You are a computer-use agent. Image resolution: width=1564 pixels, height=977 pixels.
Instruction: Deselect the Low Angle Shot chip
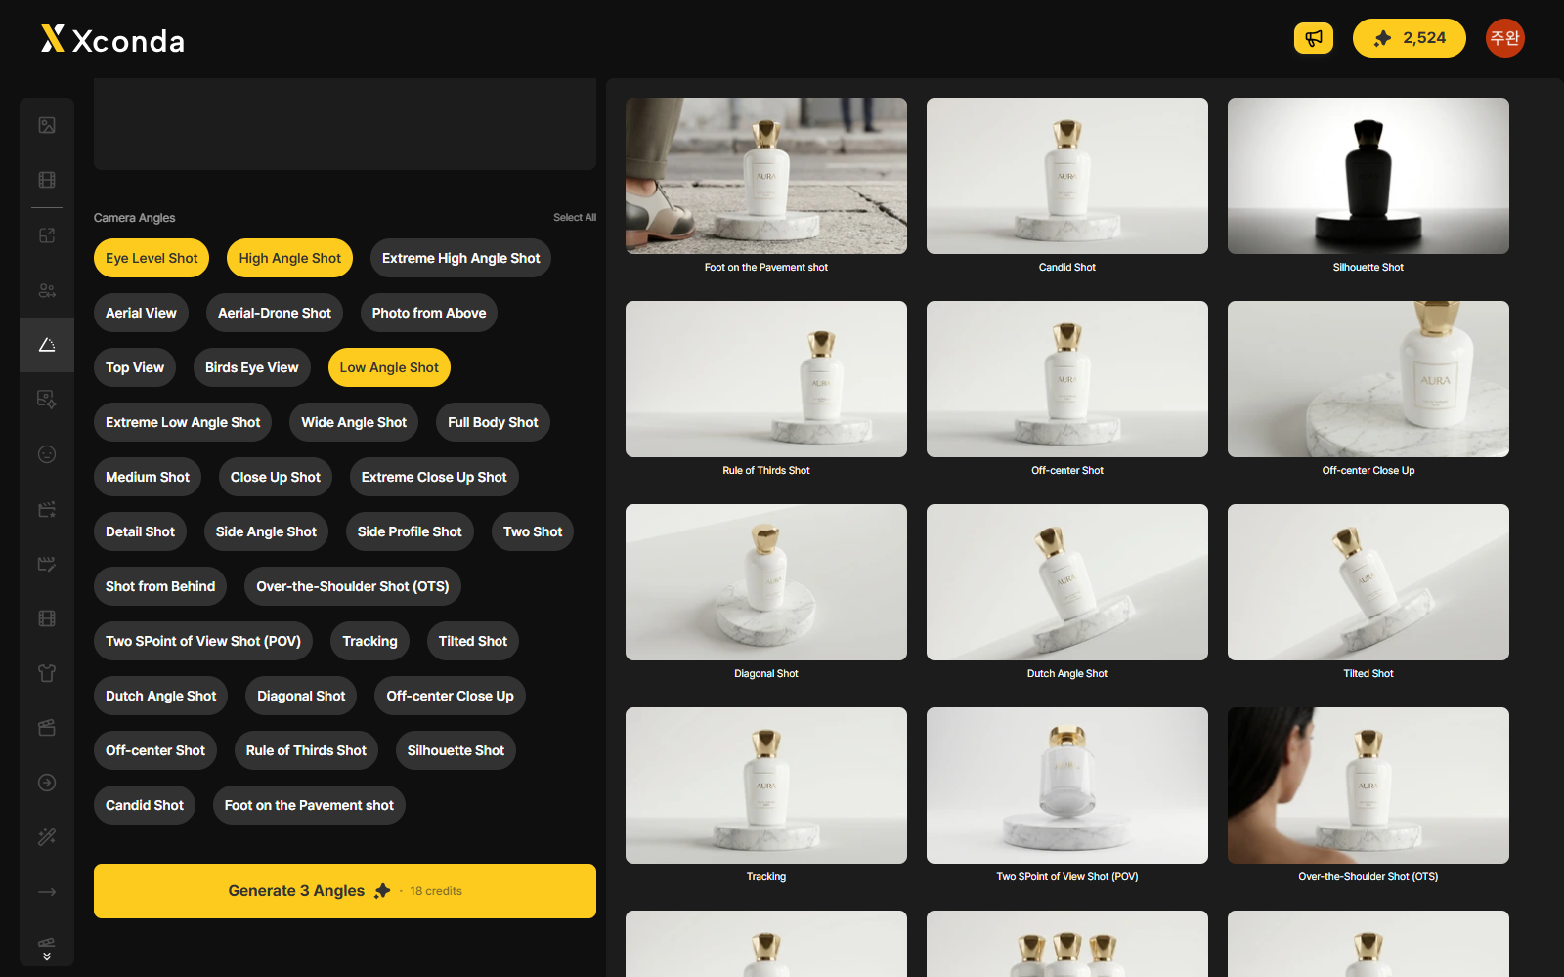389,367
